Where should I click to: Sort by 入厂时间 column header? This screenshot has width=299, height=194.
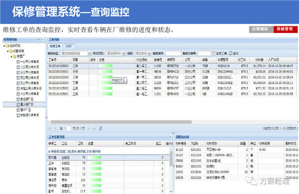[282, 60]
